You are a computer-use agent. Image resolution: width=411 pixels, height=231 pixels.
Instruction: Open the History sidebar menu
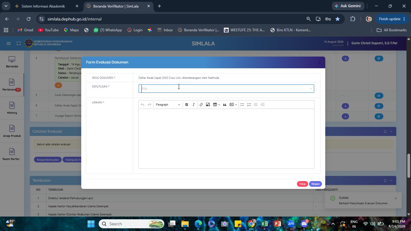coord(12,108)
